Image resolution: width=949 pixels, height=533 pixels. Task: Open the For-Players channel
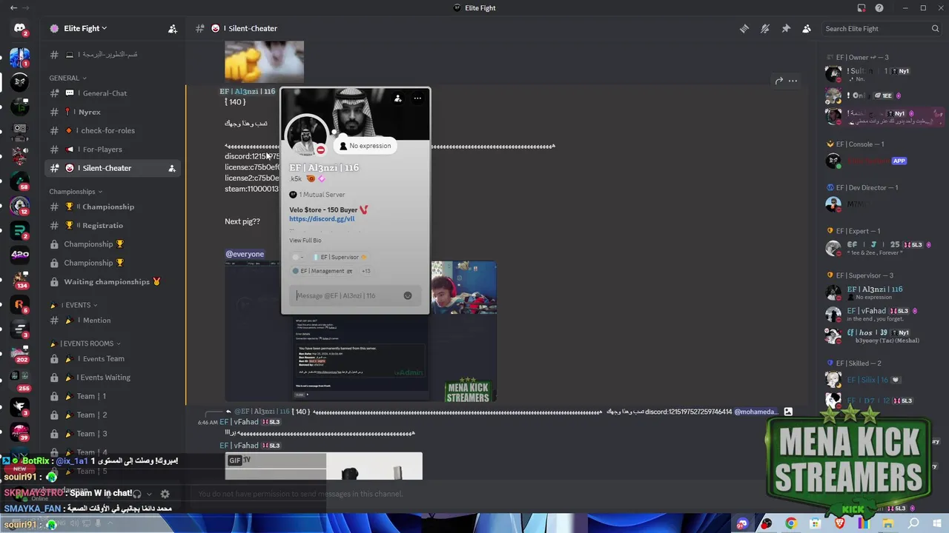coord(112,150)
